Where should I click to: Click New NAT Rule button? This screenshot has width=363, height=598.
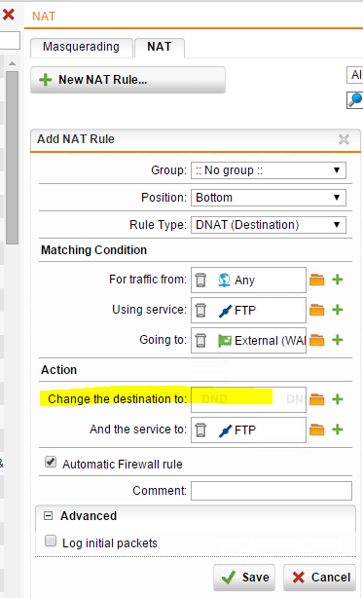click(128, 80)
